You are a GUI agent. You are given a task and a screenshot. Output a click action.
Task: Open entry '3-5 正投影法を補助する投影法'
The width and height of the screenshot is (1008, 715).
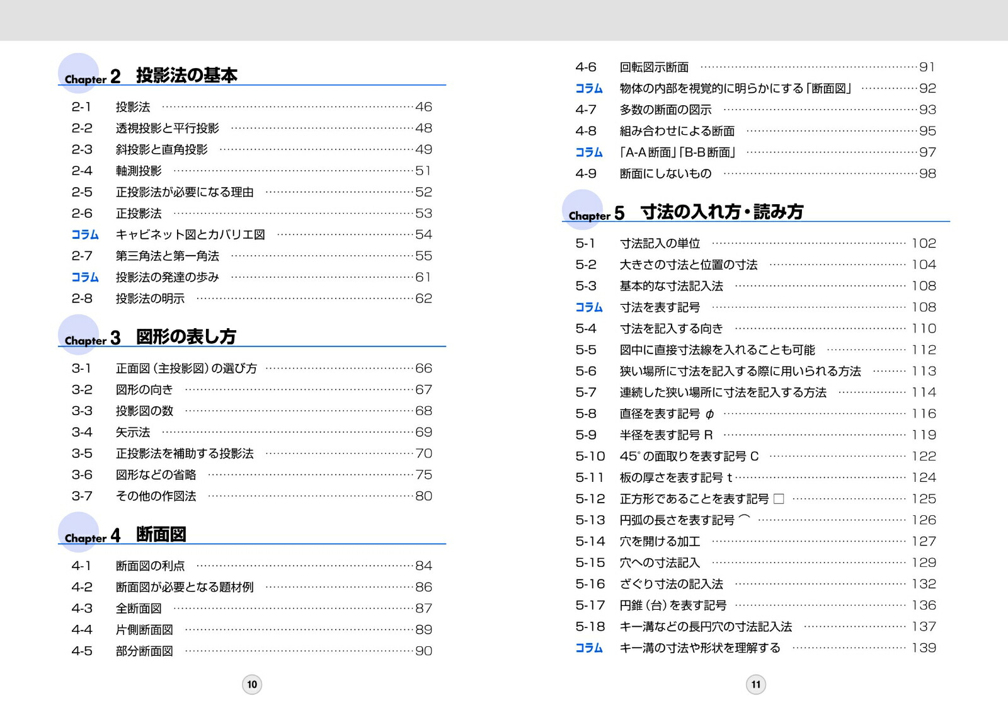pos(252,454)
